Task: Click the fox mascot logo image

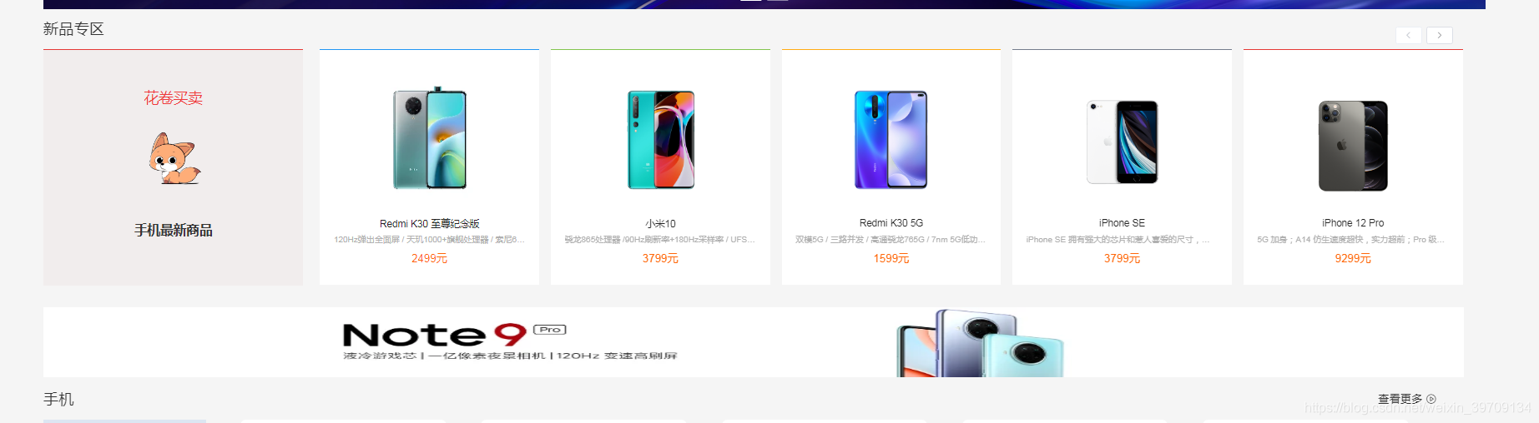Action: click(x=174, y=158)
